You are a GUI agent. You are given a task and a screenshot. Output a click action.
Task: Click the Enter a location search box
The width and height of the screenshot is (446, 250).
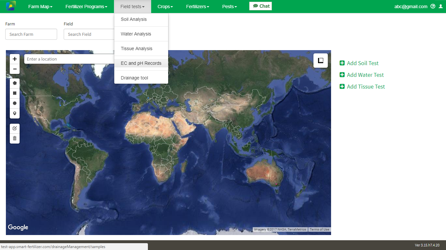click(69, 59)
